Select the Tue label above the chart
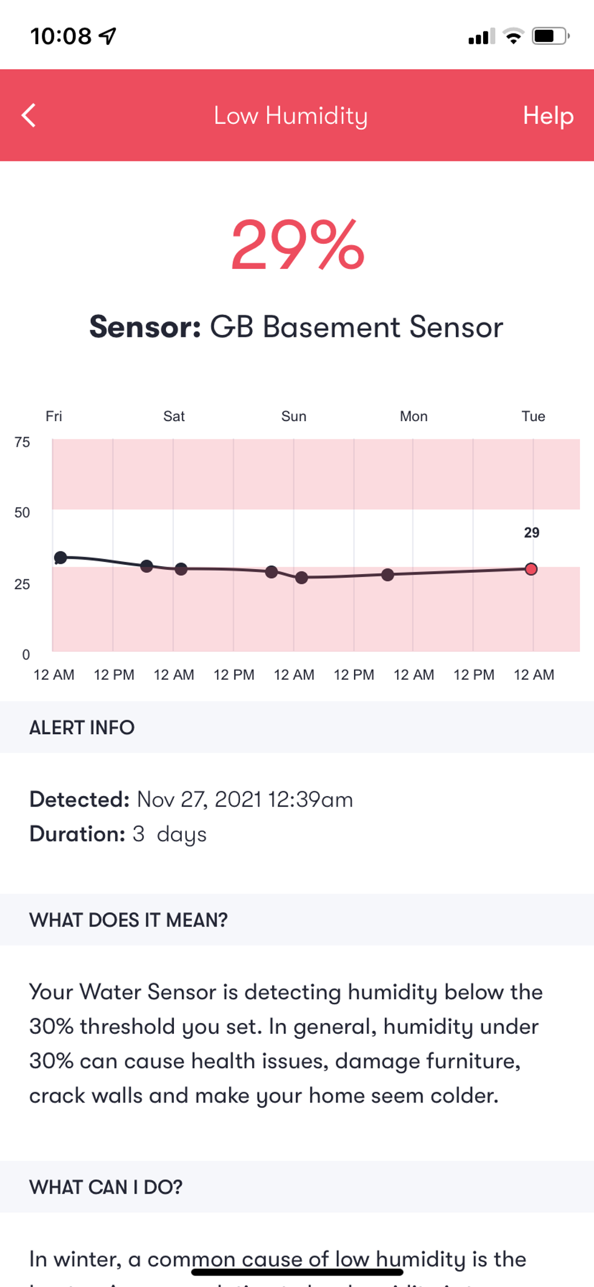 point(532,416)
